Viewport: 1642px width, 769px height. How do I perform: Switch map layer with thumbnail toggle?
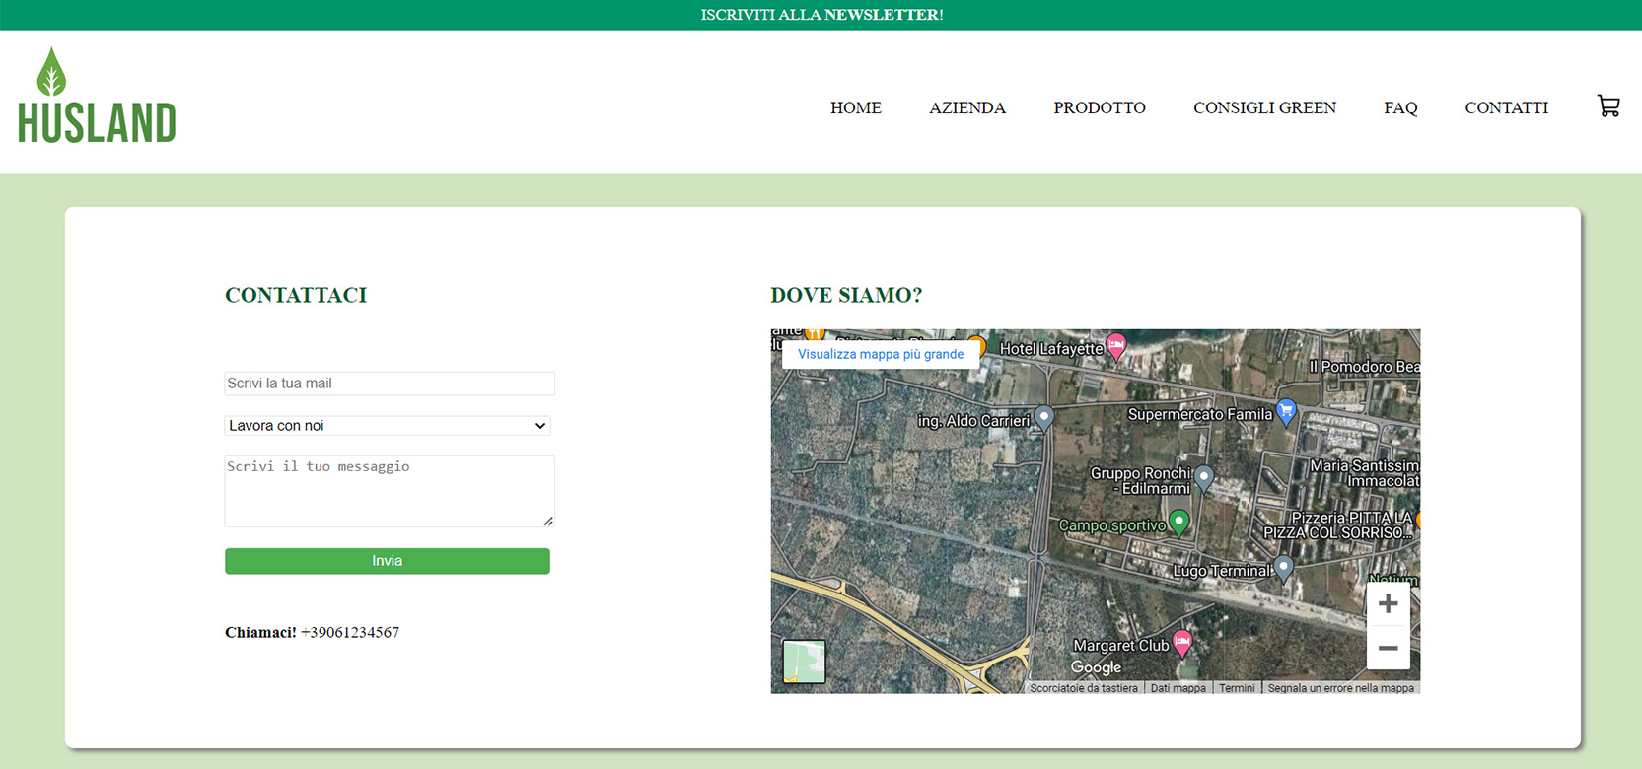pyautogui.click(x=804, y=662)
